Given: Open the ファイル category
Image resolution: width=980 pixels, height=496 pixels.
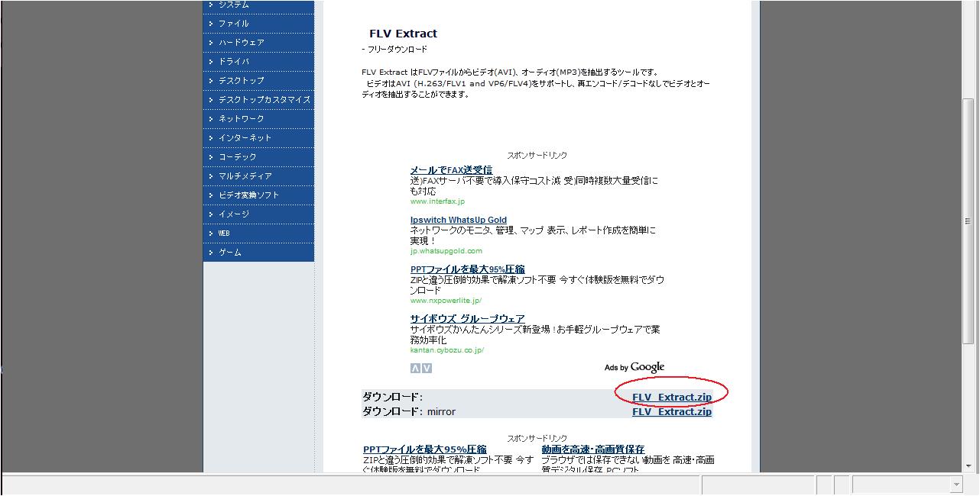Looking at the screenshot, I should 258,24.
